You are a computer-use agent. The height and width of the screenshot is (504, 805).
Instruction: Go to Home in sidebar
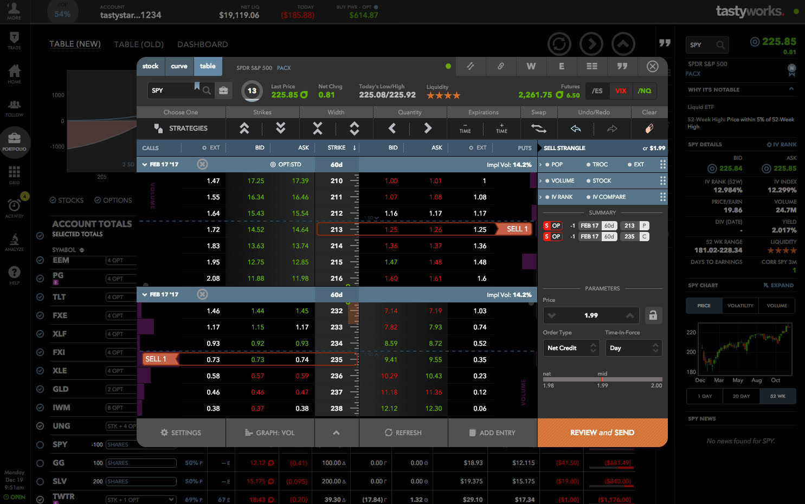[14, 74]
